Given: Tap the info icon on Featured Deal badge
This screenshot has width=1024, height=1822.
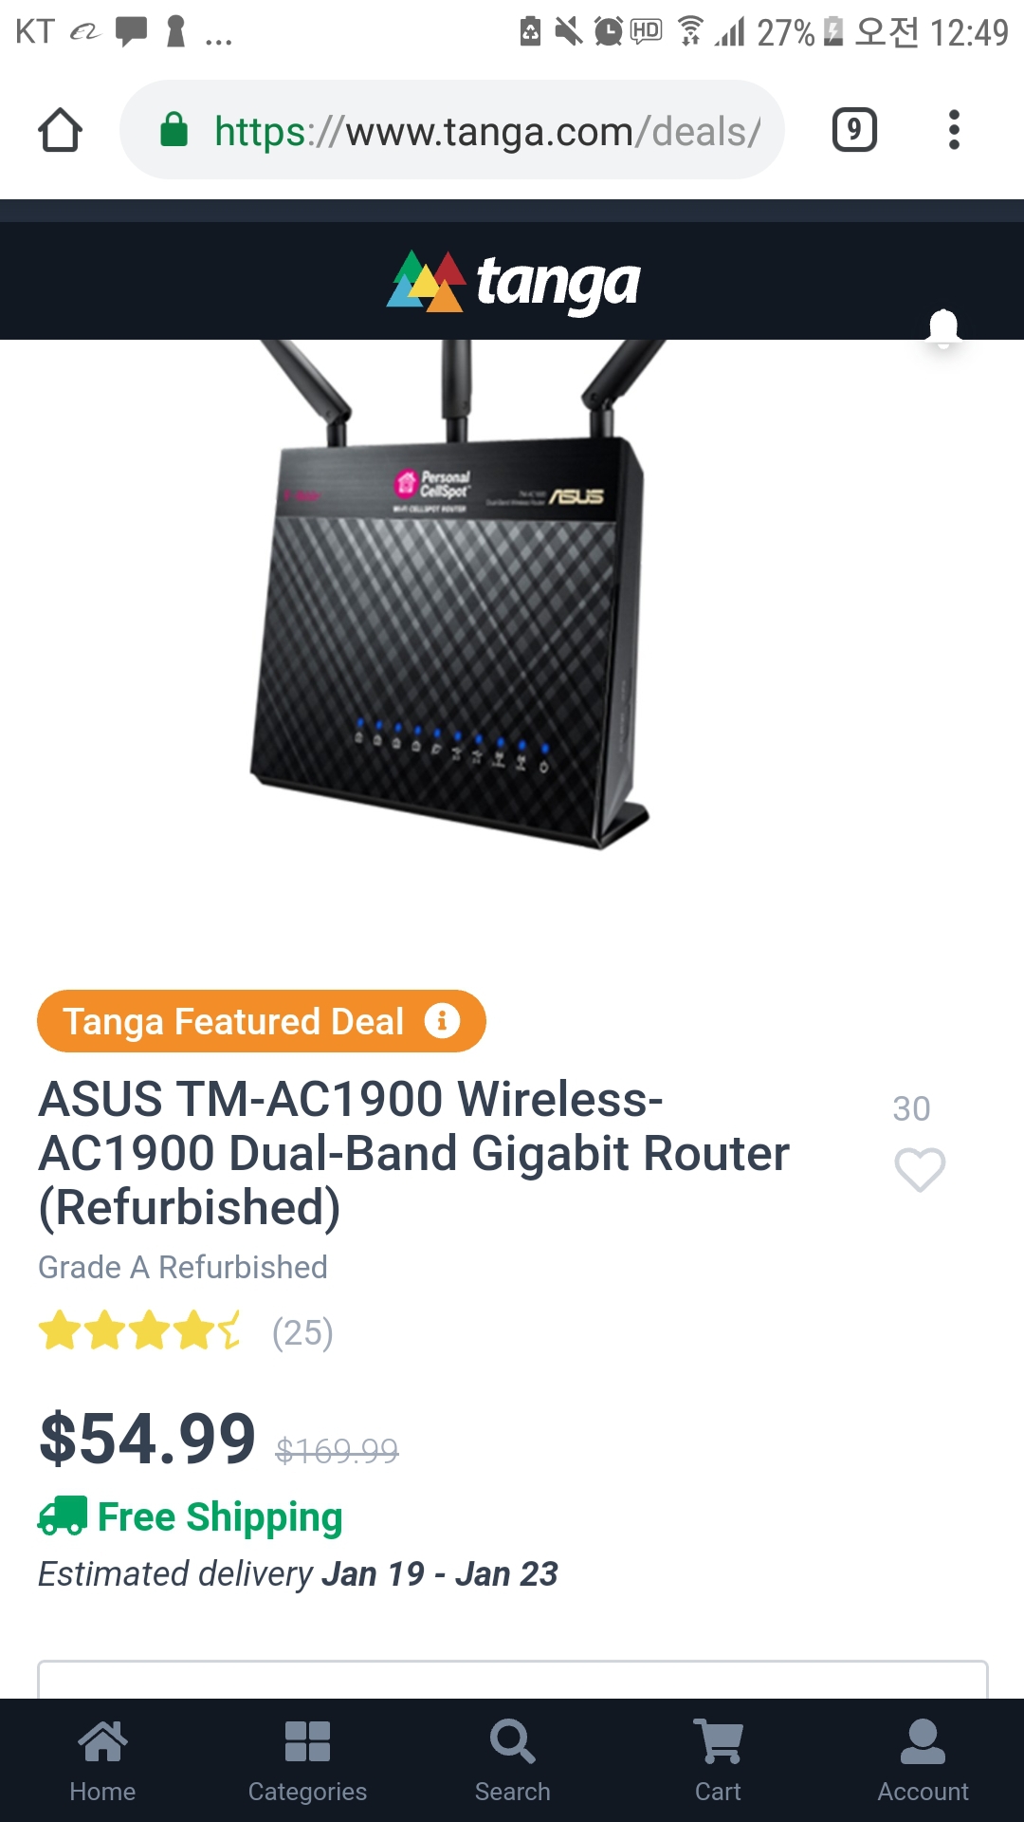Looking at the screenshot, I should 442,1021.
